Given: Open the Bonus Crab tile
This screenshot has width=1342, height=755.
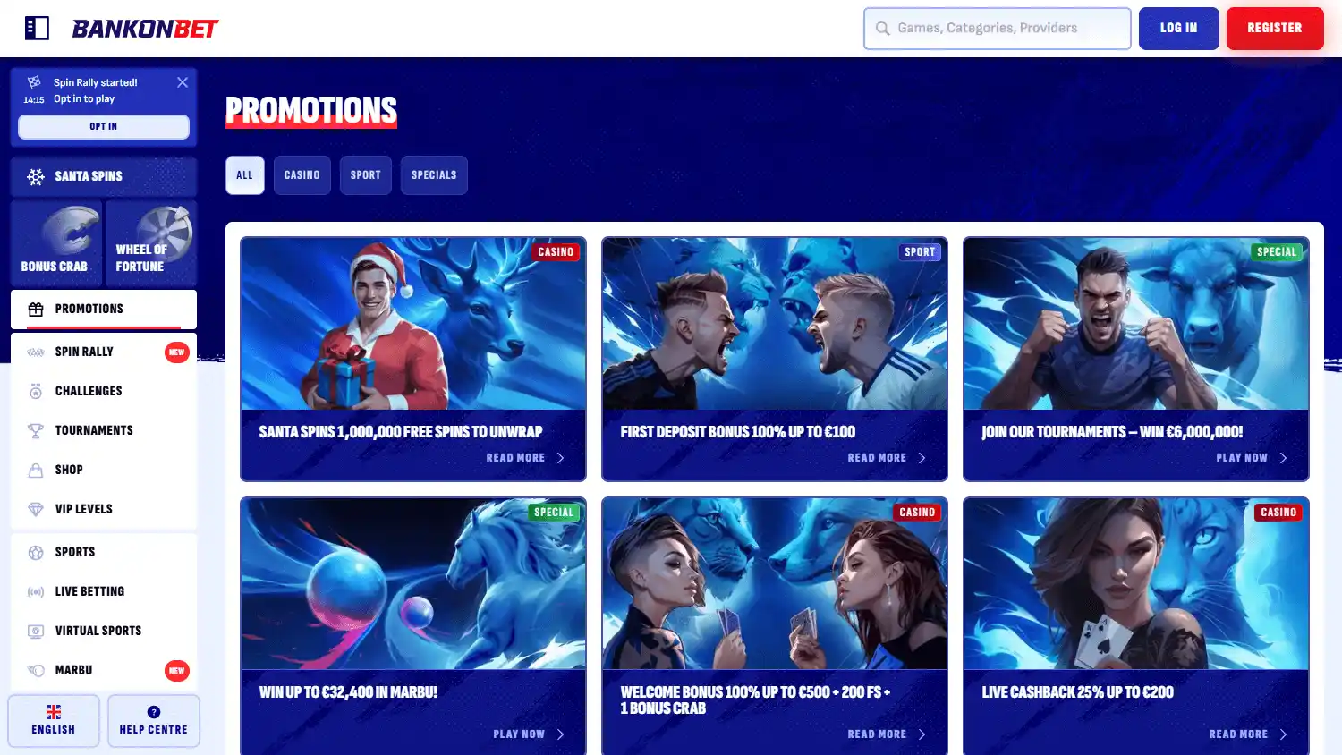Looking at the screenshot, I should (x=56, y=242).
